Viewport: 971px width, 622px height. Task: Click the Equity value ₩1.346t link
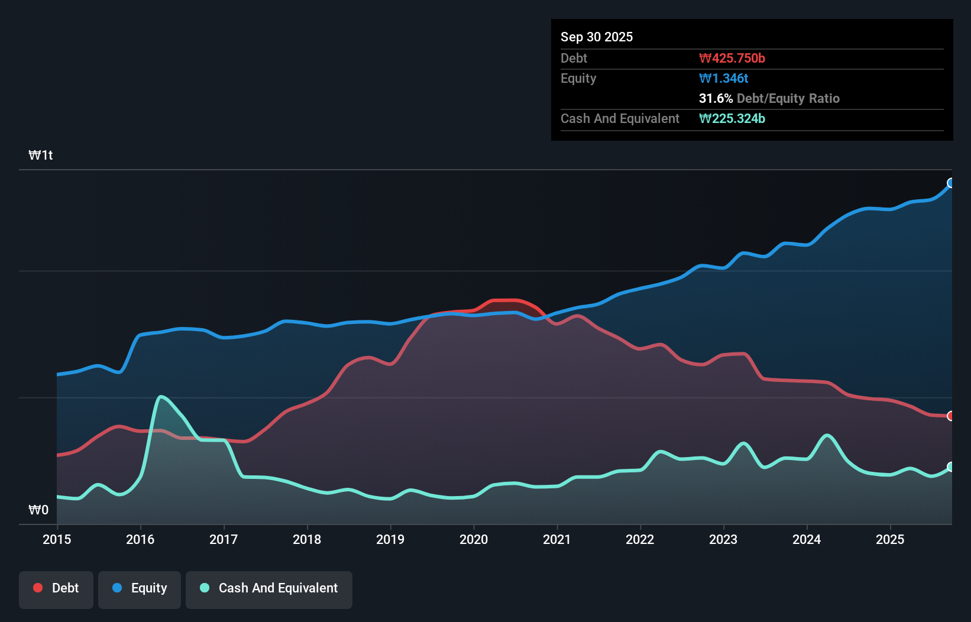tap(723, 78)
